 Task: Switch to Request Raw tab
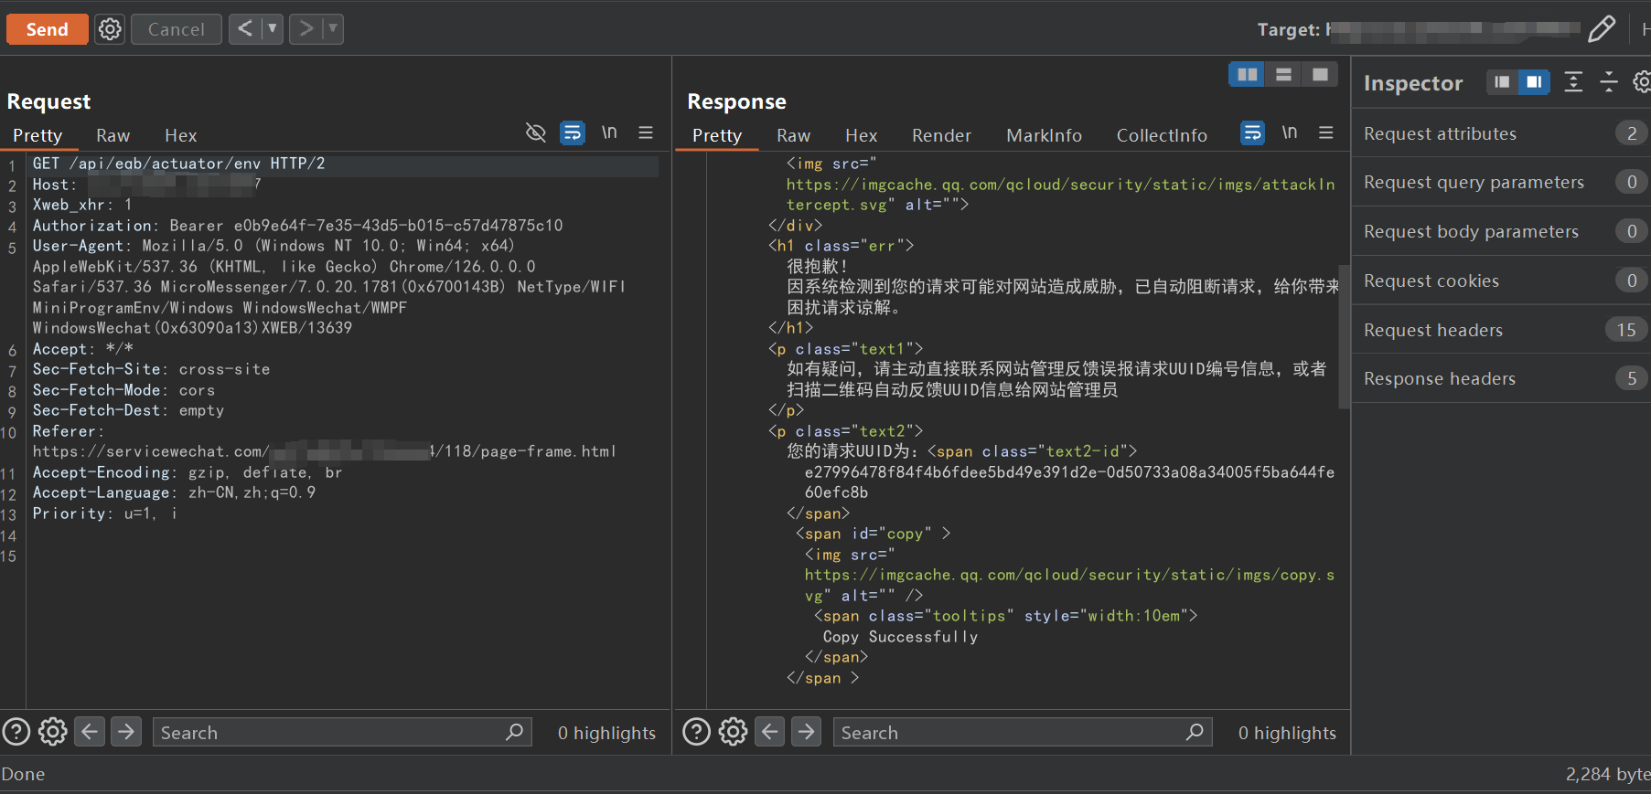[113, 135]
